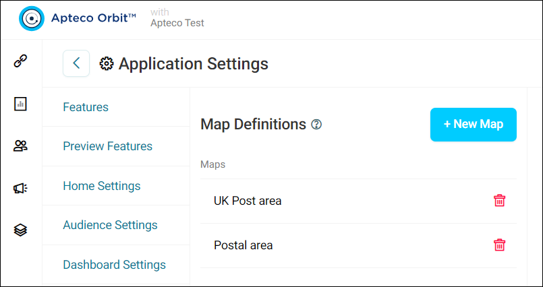
Task: Select the people audiences sidebar icon
Action: 20,146
